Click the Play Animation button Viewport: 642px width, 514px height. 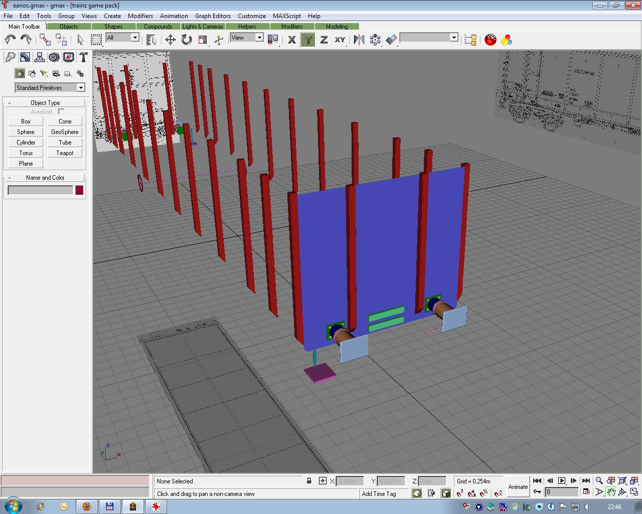pyautogui.click(x=562, y=481)
